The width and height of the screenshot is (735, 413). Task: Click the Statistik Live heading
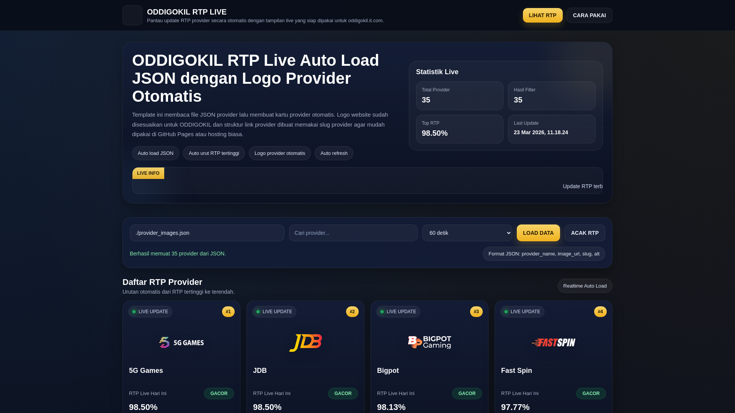pyautogui.click(x=437, y=72)
